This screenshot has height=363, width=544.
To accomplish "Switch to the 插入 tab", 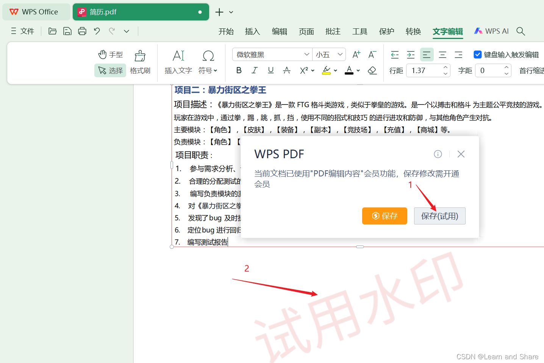I will (x=253, y=31).
